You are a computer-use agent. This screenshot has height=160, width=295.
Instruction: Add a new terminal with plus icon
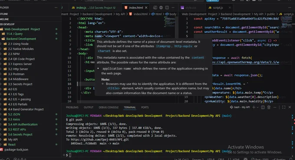point(254,107)
